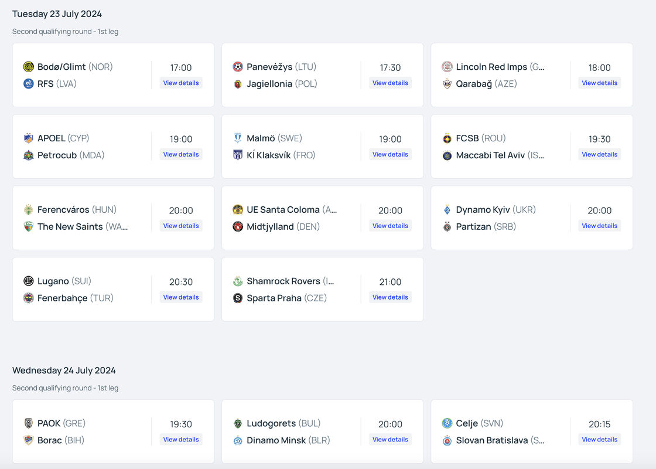Click the Jagiellonia team name
Screen dimensions: 656x469
(269, 84)
